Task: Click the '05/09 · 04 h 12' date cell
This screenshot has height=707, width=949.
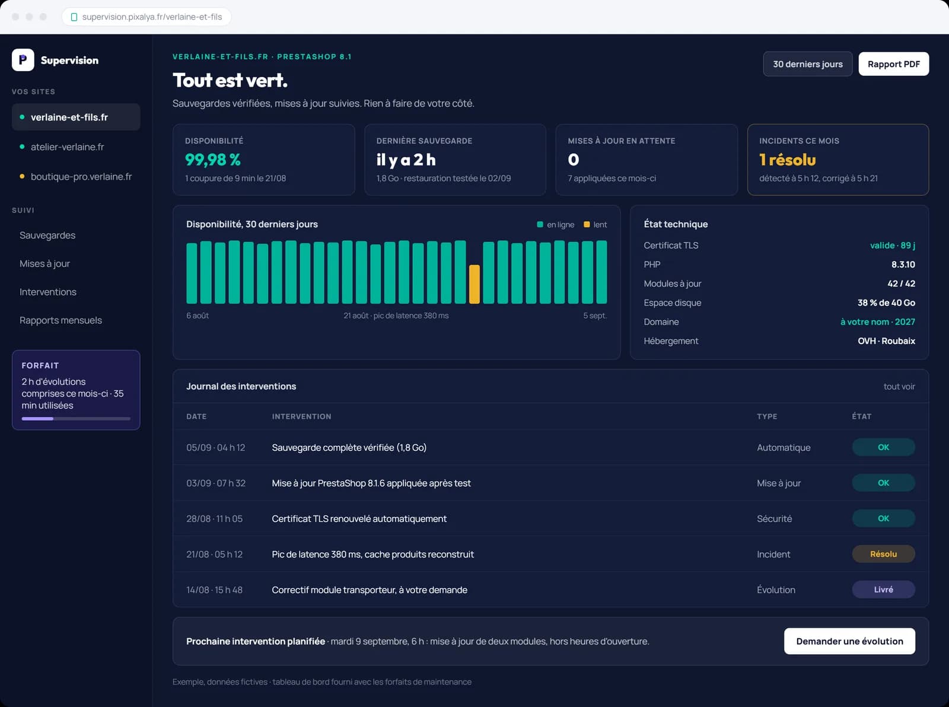Action: pyautogui.click(x=216, y=447)
